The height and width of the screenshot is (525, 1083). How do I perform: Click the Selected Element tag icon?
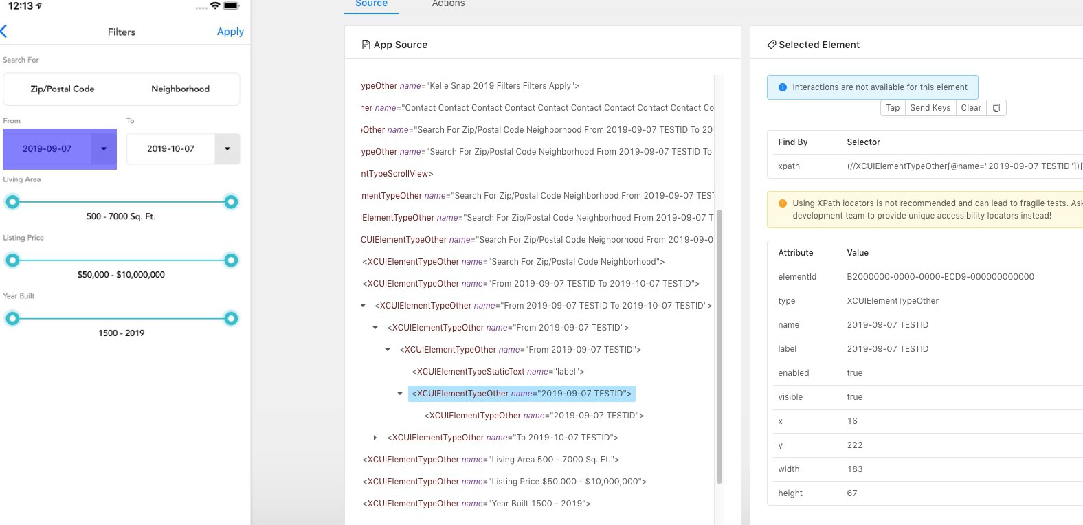pos(771,45)
